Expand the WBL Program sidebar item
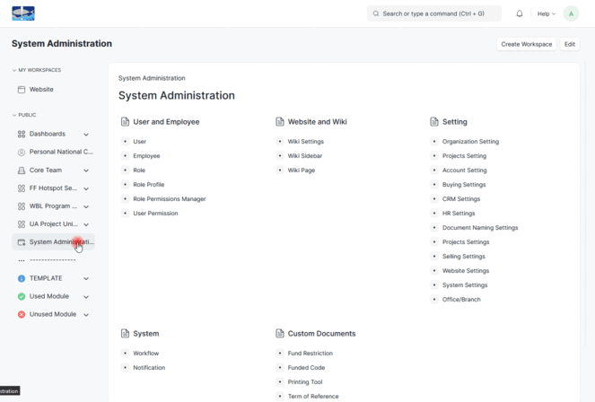 pyautogui.click(x=86, y=206)
